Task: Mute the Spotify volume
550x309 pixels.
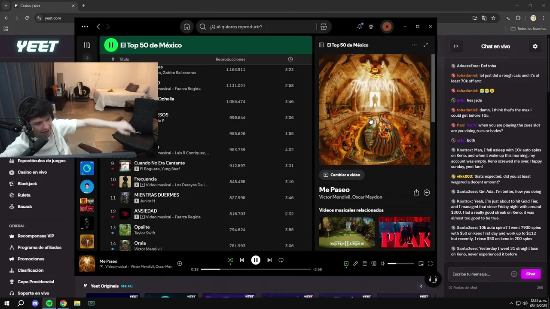Action: pos(382,264)
